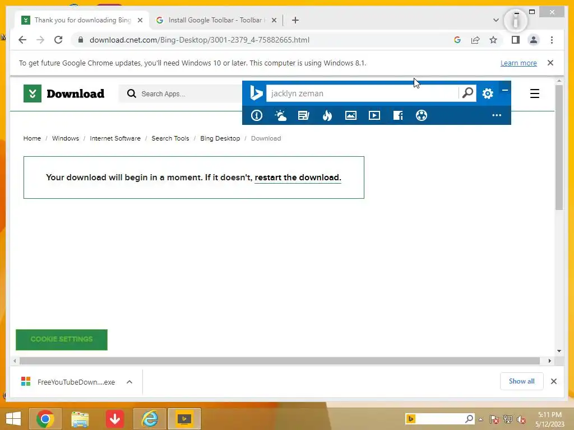Go to Home breadcrumb

click(x=32, y=138)
